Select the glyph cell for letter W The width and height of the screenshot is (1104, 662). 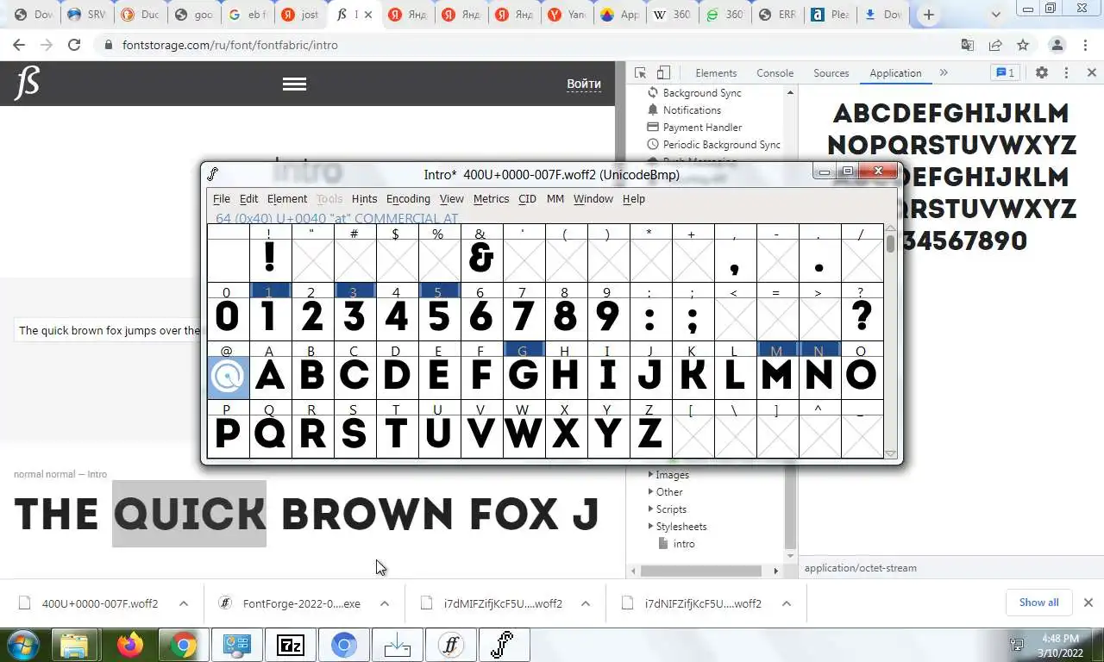523,434
